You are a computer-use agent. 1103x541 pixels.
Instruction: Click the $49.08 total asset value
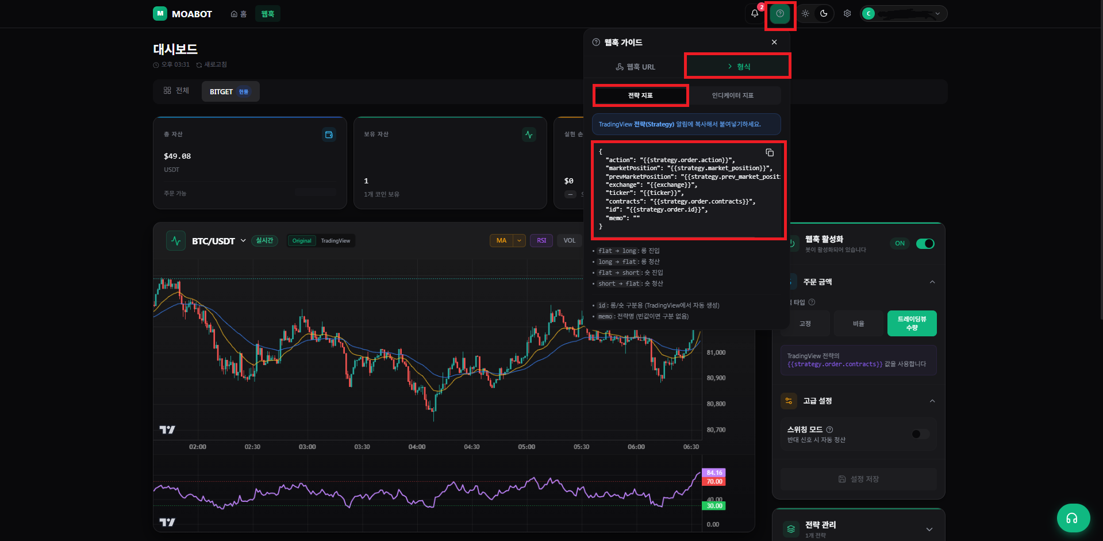[x=177, y=156]
